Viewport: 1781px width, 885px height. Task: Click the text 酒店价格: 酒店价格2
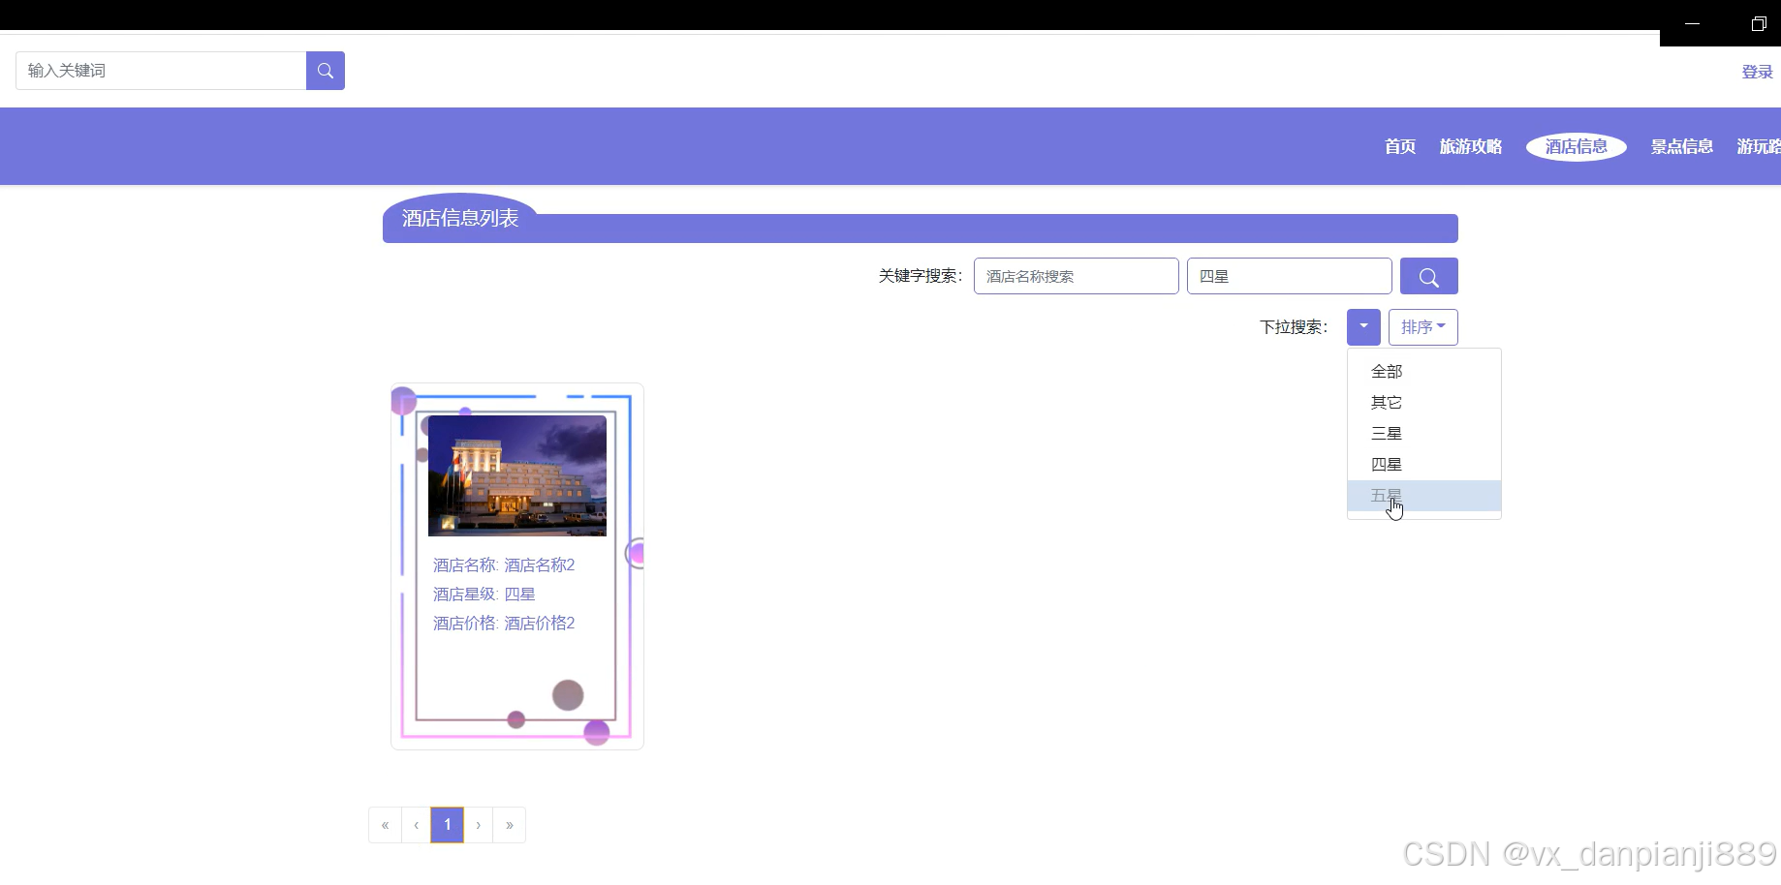click(504, 624)
